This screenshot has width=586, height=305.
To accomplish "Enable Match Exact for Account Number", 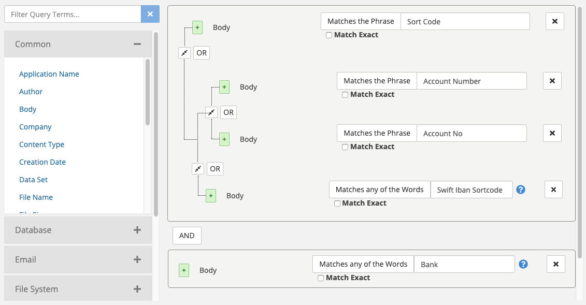I will [345, 95].
